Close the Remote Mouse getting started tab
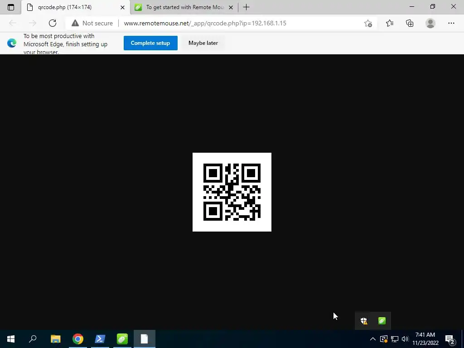 click(231, 7)
